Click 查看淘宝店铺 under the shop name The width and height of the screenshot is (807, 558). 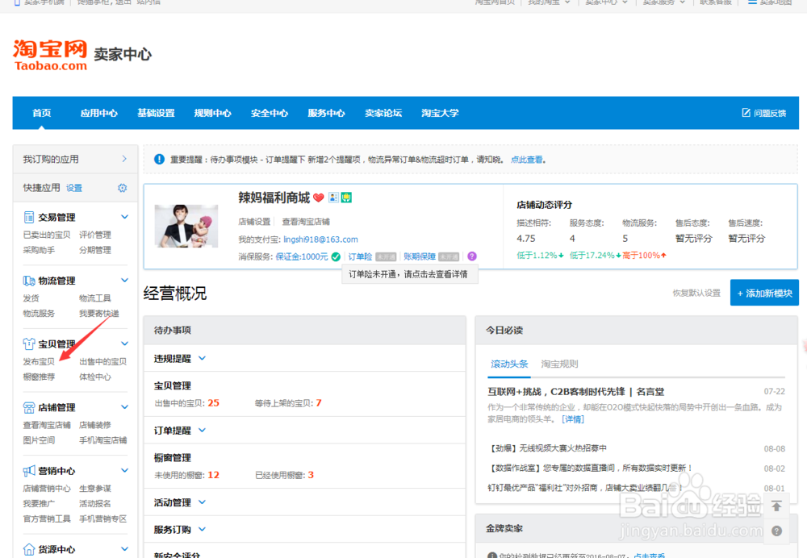point(306,222)
